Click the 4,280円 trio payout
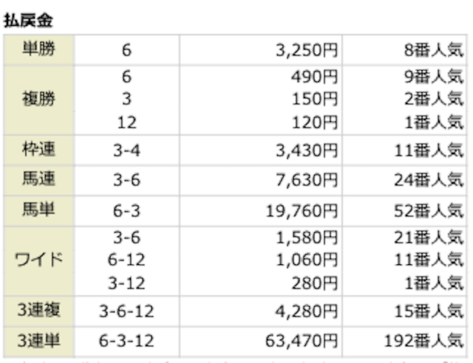Screen dimensions: 473x363 [306, 311]
